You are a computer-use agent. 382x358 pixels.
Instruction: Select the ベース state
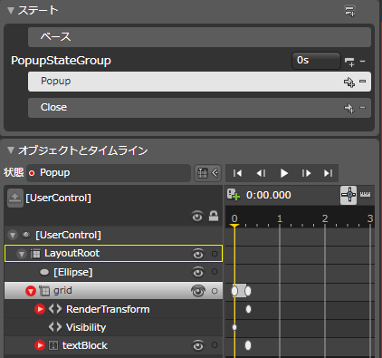(199, 37)
